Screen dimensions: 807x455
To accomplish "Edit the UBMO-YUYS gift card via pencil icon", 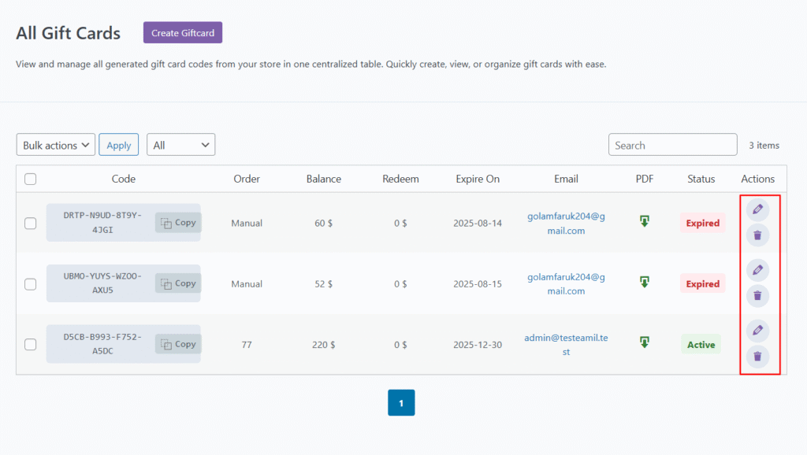I will [757, 270].
